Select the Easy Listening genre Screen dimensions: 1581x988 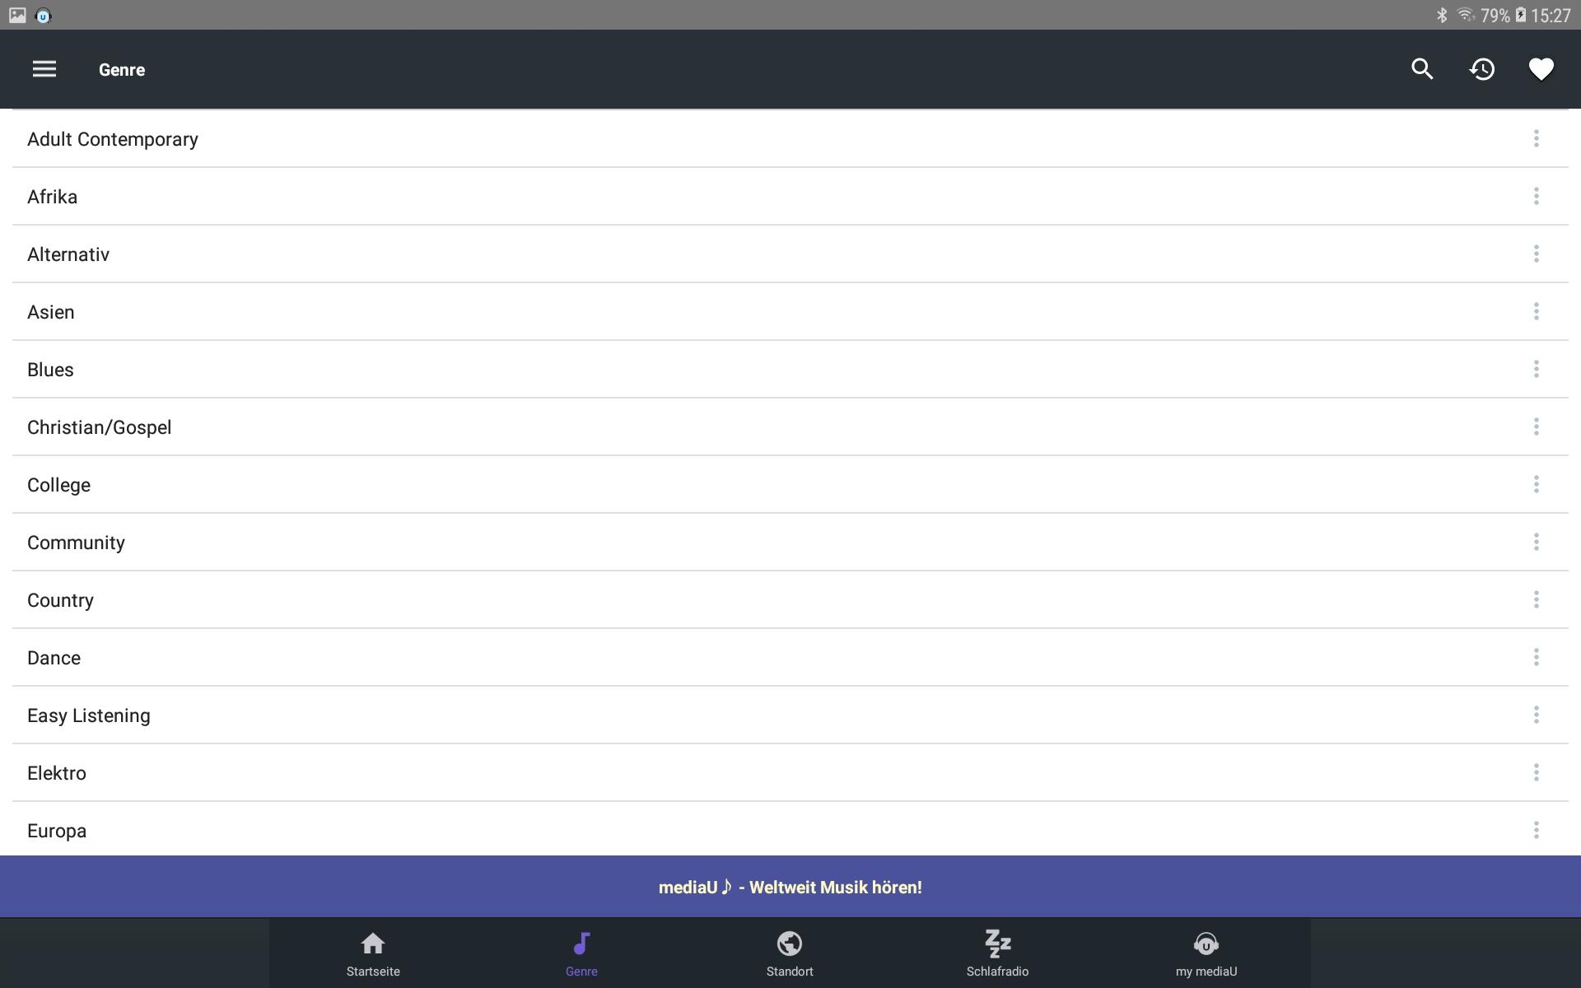coord(89,715)
